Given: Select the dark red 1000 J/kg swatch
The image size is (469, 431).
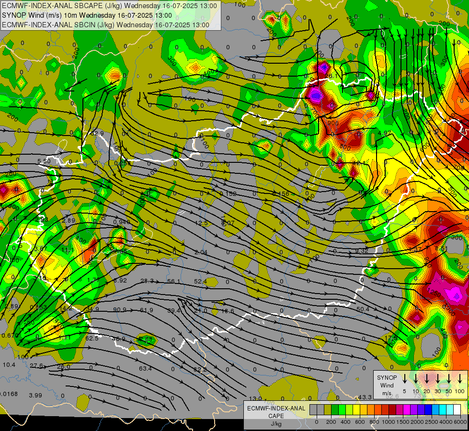Looking at the screenshot, I should [392, 410].
